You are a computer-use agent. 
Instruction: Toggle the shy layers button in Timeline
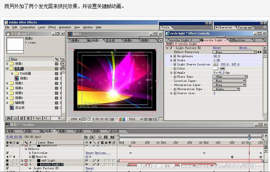(x=100, y=137)
